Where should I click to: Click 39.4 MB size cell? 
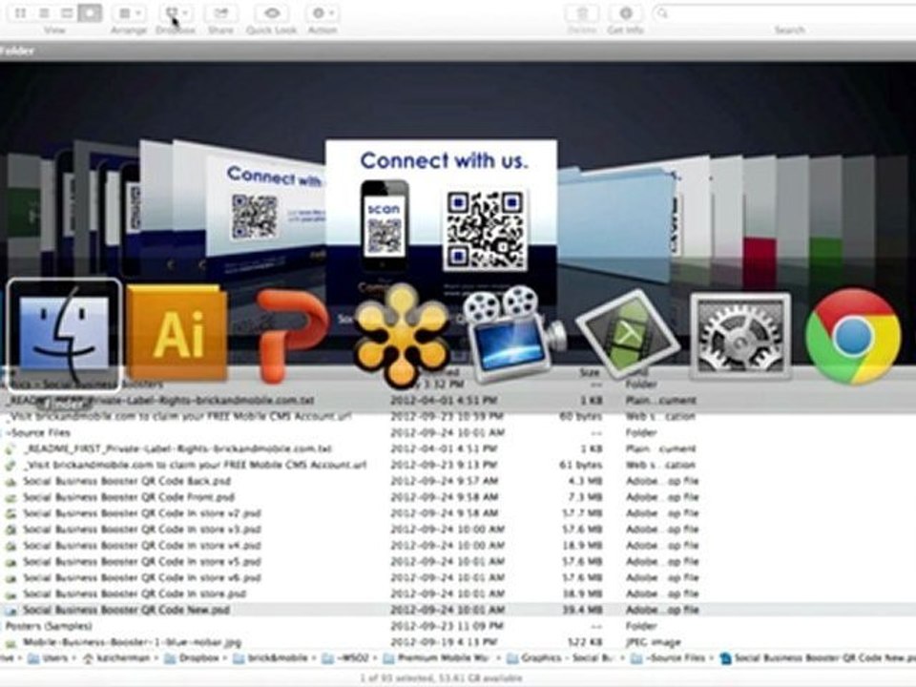(581, 610)
